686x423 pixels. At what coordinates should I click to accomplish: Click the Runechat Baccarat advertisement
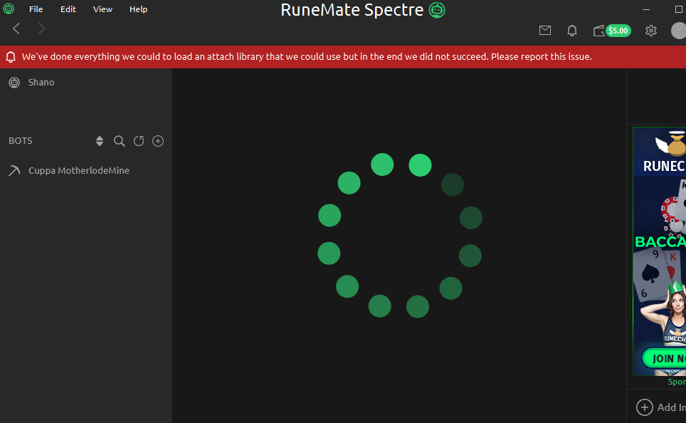pos(659,251)
